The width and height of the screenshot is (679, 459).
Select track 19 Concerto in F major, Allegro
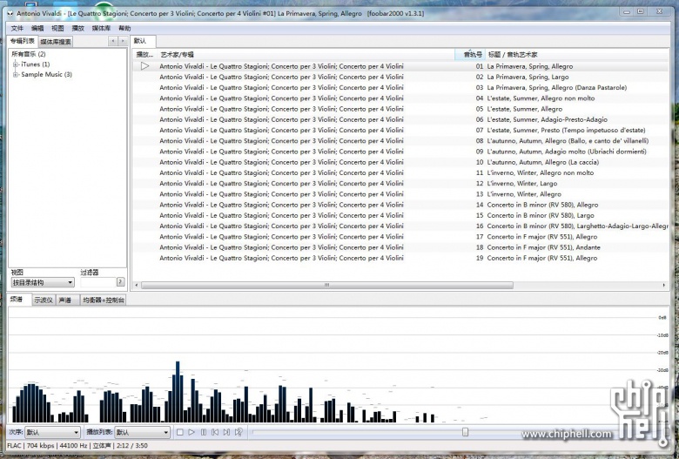401,258
